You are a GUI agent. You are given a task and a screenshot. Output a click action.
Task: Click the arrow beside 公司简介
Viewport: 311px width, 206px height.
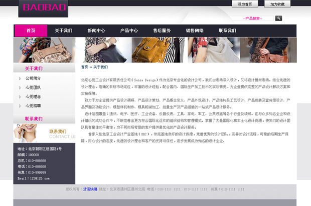[20, 78]
